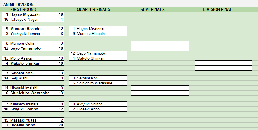The width and height of the screenshot is (258, 130).
Task: Click the Mamoru Hosoda quarter-final score box
Action: pyautogui.click(x=123, y=34)
